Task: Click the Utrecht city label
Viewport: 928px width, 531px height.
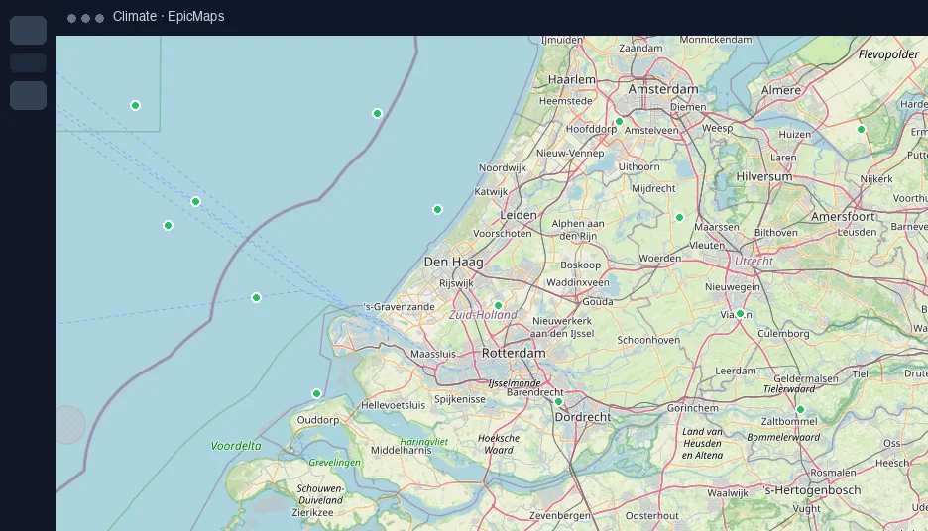Action: point(754,261)
